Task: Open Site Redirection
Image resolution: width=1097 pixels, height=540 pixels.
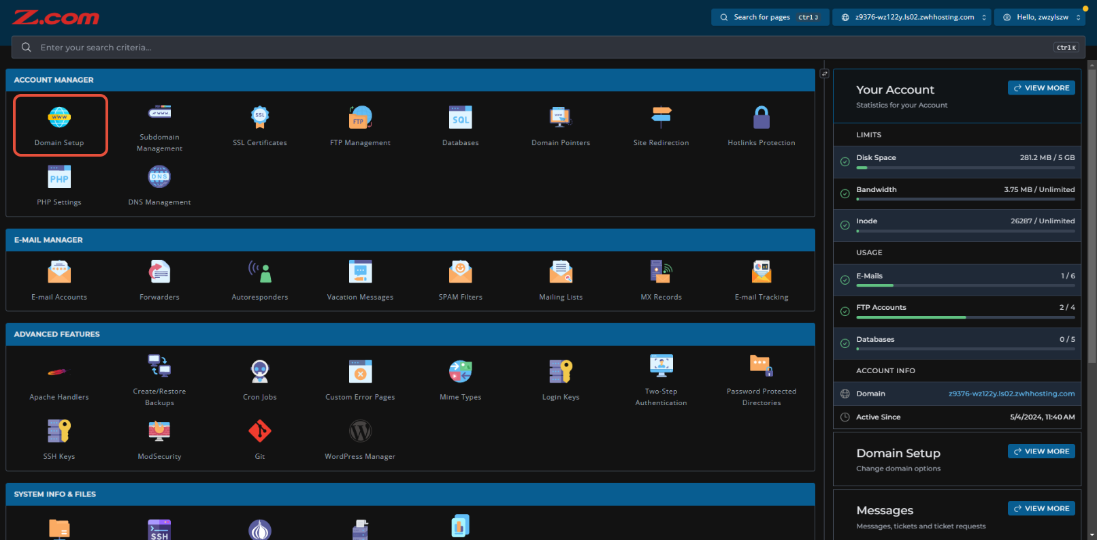Action: tap(661, 125)
